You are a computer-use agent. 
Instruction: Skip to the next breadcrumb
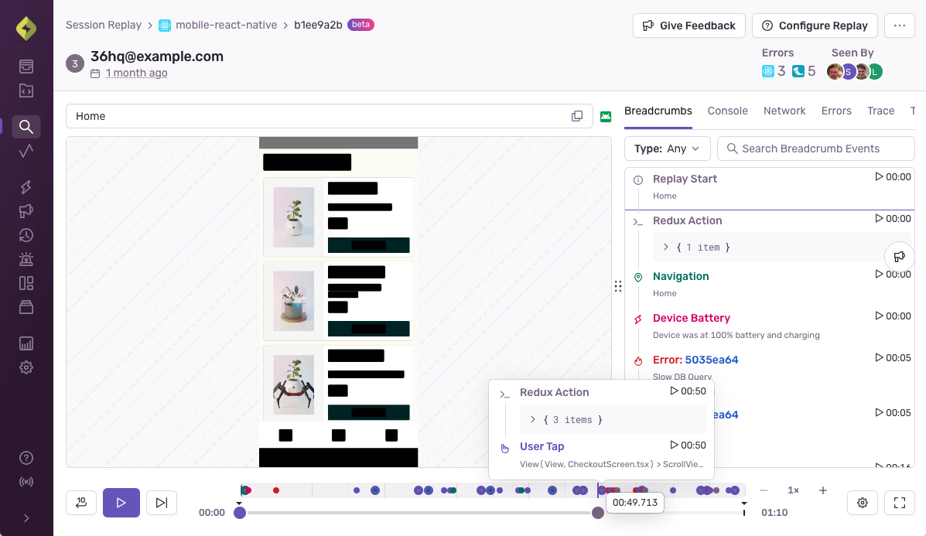point(161,502)
